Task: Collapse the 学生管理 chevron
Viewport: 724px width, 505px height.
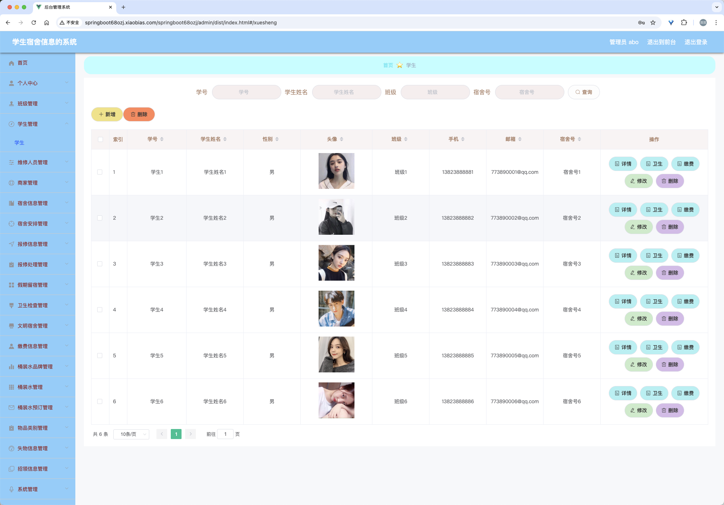Action: point(67,124)
